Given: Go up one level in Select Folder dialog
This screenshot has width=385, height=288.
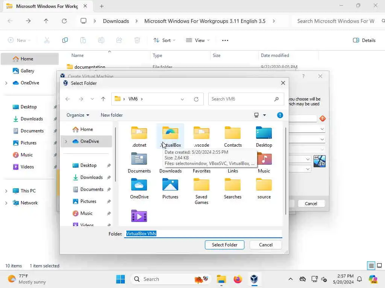Looking at the screenshot, I should click(103, 99).
